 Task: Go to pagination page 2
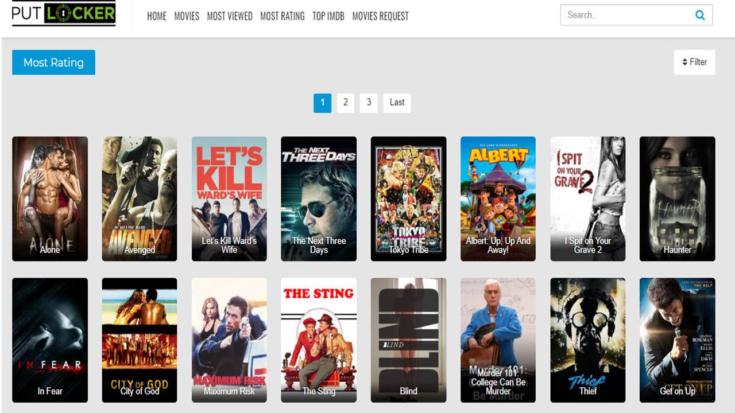coord(345,103)
